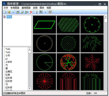Image resolution: width=109 pixels, height=96 pixels.
Task: Select the green notched circle tree thumbnail
Action: point(92,25)
